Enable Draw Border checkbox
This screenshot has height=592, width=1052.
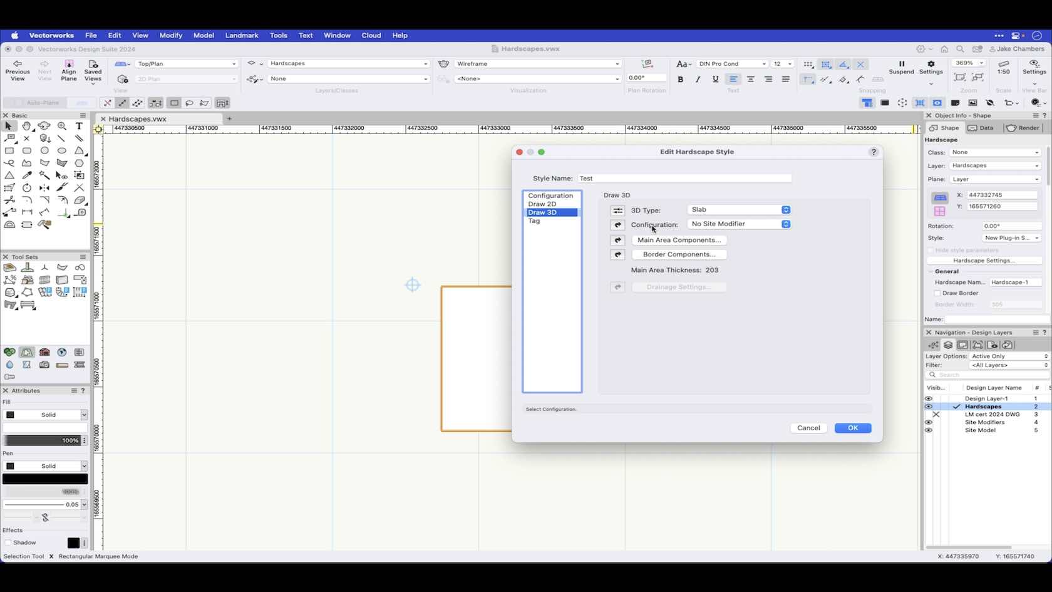tap(937, 293)
